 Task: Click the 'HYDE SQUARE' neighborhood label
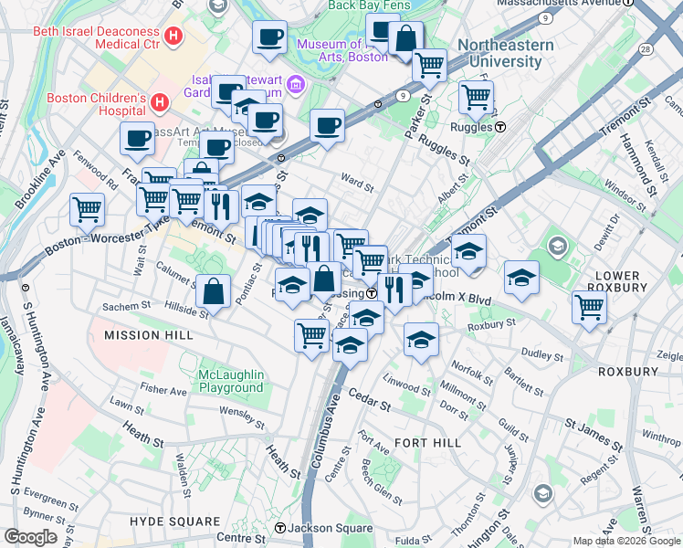(x=175, y=522)
